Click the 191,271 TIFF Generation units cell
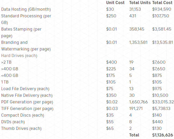Image resolution: width=174 pixels, height=139 pixels. [136, 109]
